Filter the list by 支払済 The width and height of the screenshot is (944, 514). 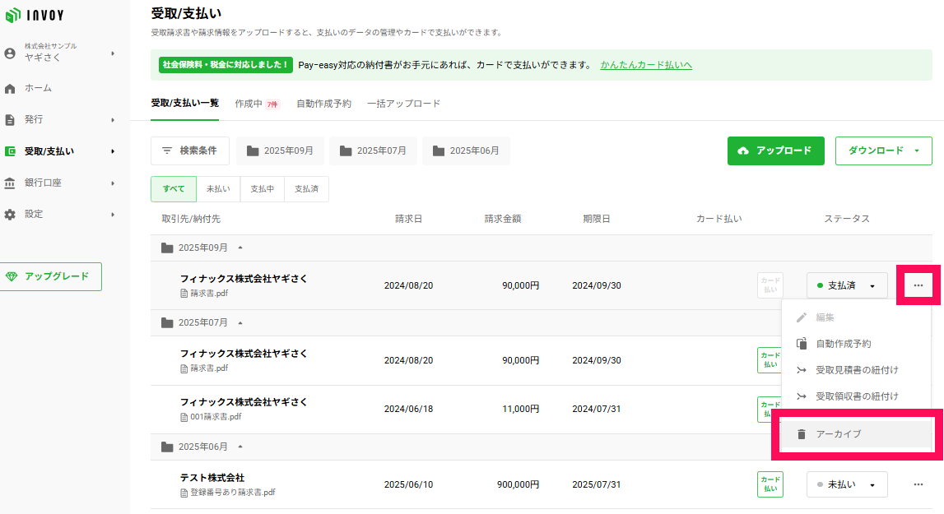pyautogui.click(x=306, y=189)
